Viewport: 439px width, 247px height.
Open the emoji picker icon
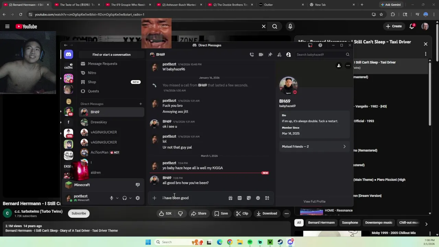click(x=258, y=198)
